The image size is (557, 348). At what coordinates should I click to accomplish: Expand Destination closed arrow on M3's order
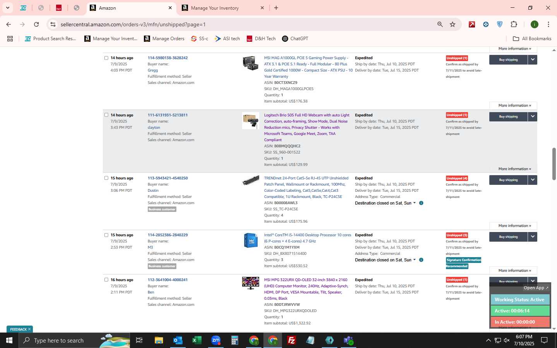(x=415, y=260)
